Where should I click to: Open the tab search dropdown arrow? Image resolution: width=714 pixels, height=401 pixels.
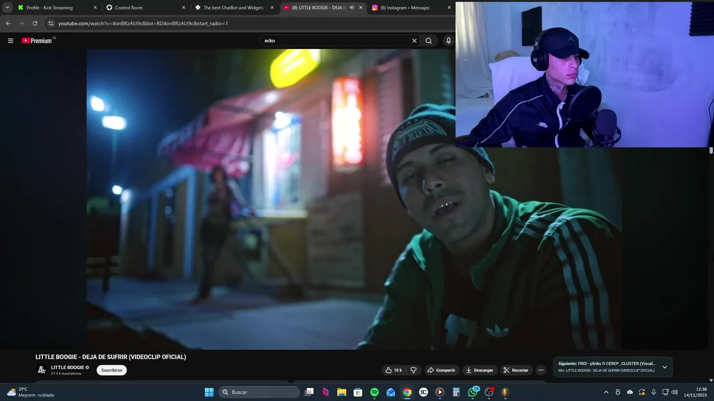[7, 8]
